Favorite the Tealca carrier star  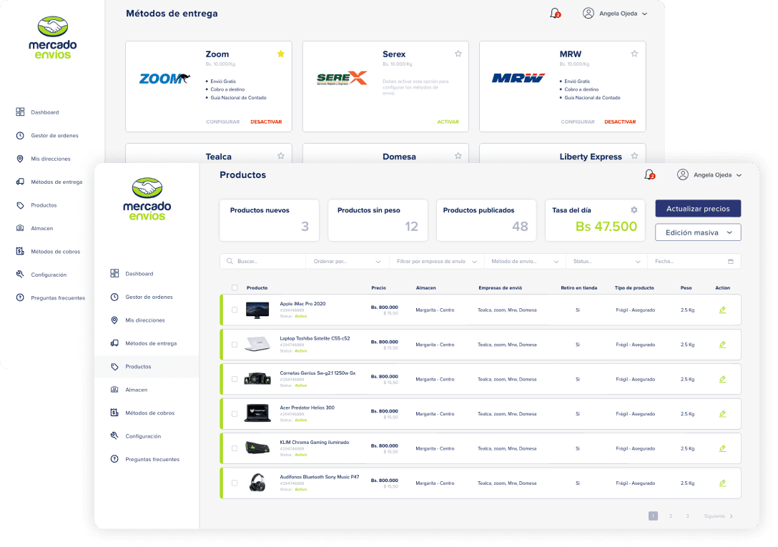click(x=281, y=156)
